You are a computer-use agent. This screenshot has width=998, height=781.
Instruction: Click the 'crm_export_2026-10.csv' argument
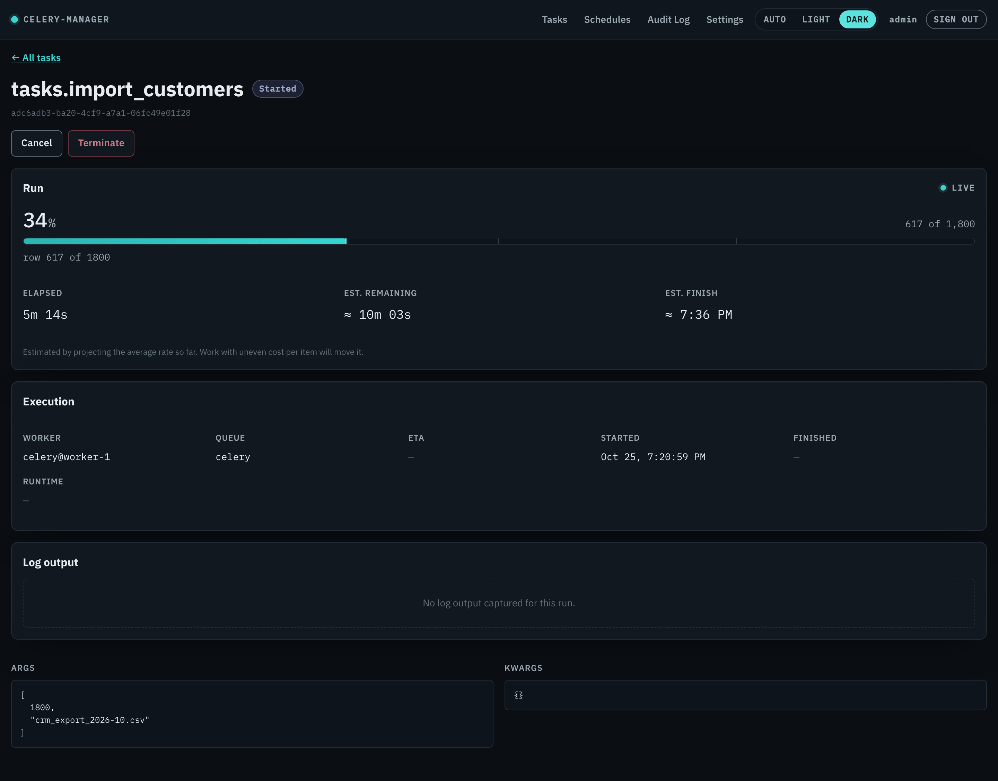(x=90, y=720)
